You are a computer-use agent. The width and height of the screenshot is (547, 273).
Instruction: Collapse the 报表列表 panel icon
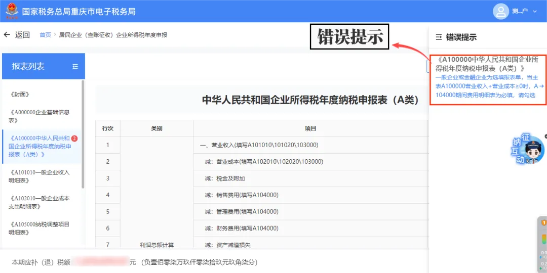tap(75, 67)
